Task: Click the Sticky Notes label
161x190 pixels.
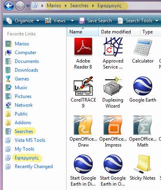Action: point(143,178)
